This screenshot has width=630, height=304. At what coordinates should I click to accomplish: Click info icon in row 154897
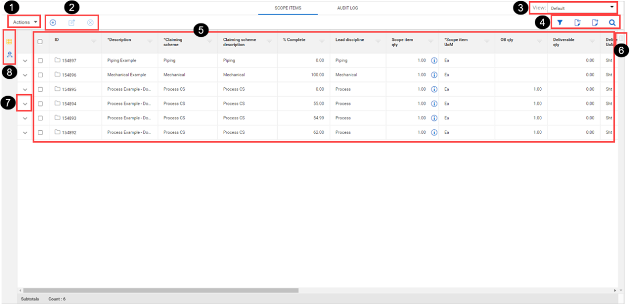434,60
